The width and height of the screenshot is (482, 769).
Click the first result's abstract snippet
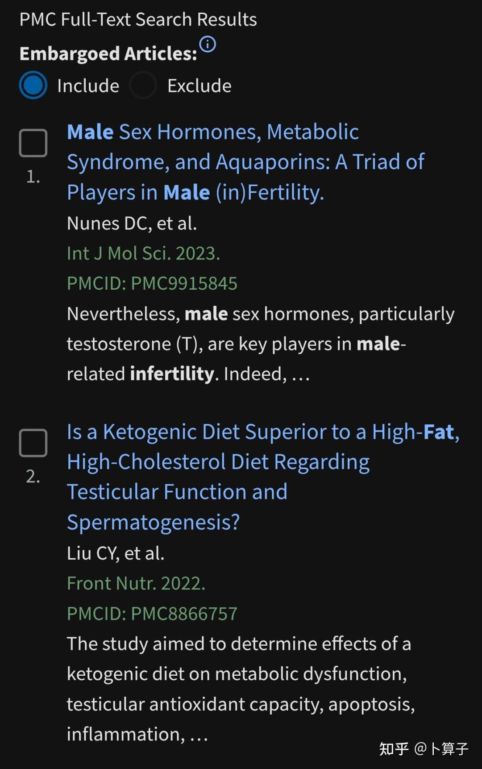coord(261,344)
